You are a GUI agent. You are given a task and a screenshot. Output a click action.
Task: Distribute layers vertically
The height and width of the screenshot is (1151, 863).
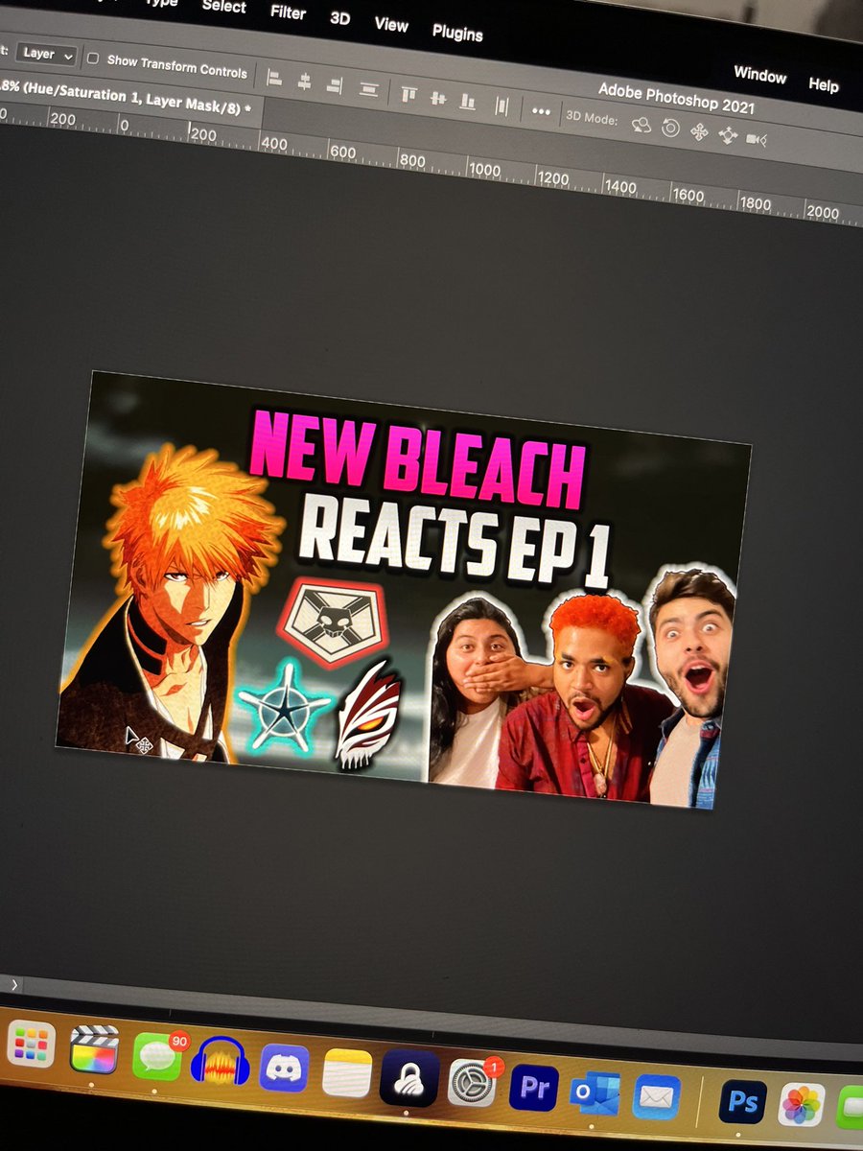[x=368, y=89]
